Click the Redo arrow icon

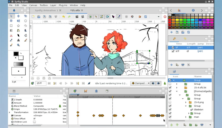[x=69, y=17]
